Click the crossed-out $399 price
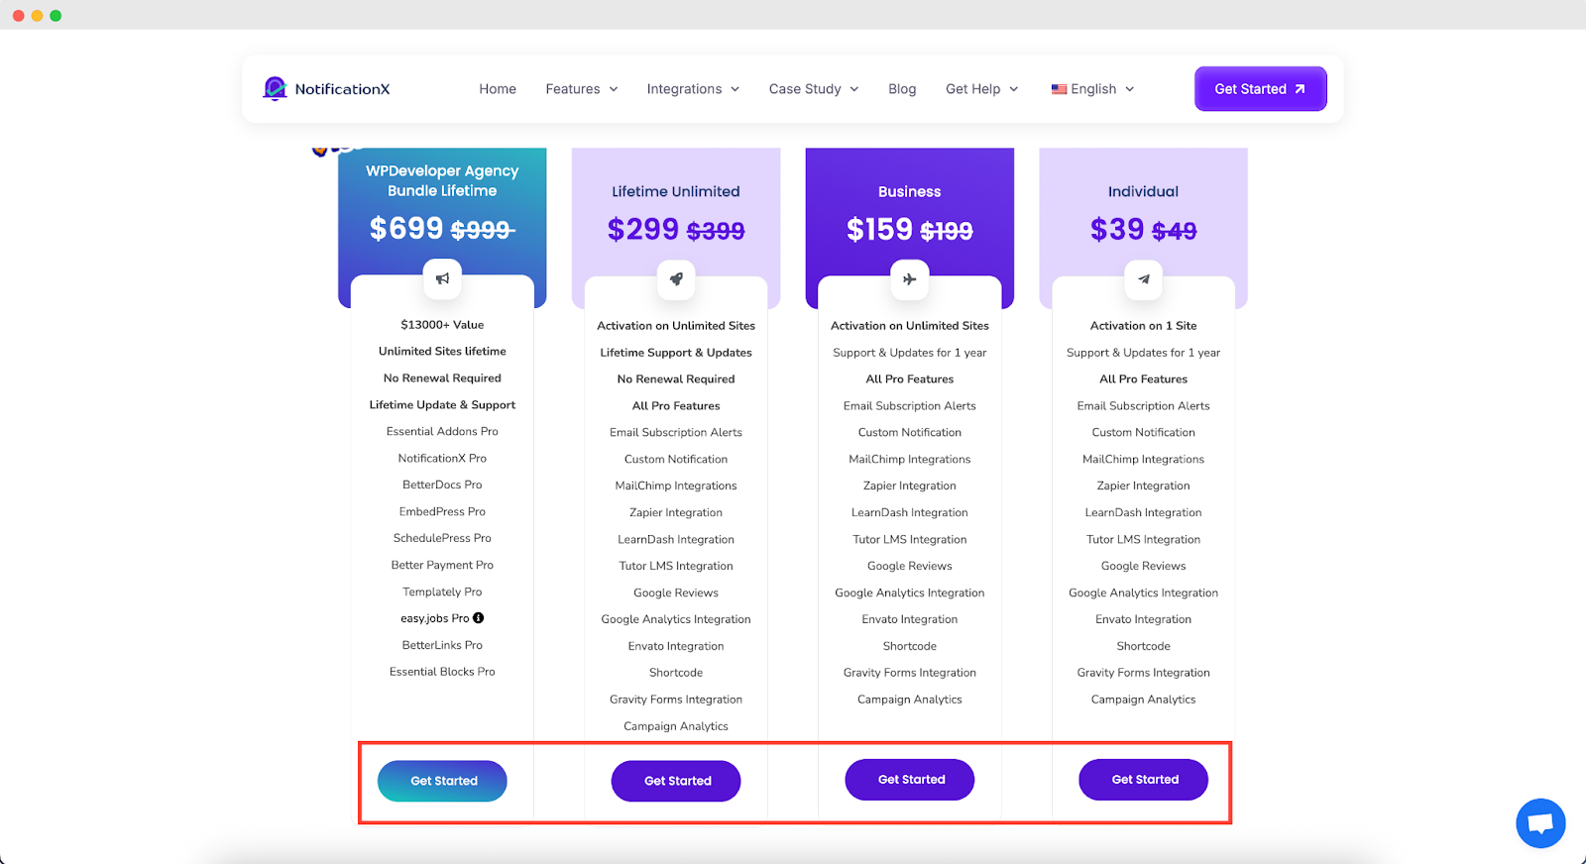 (716, 232)
